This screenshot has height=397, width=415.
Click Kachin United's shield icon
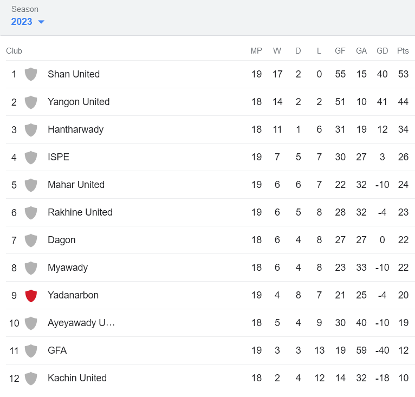(31, 378)
